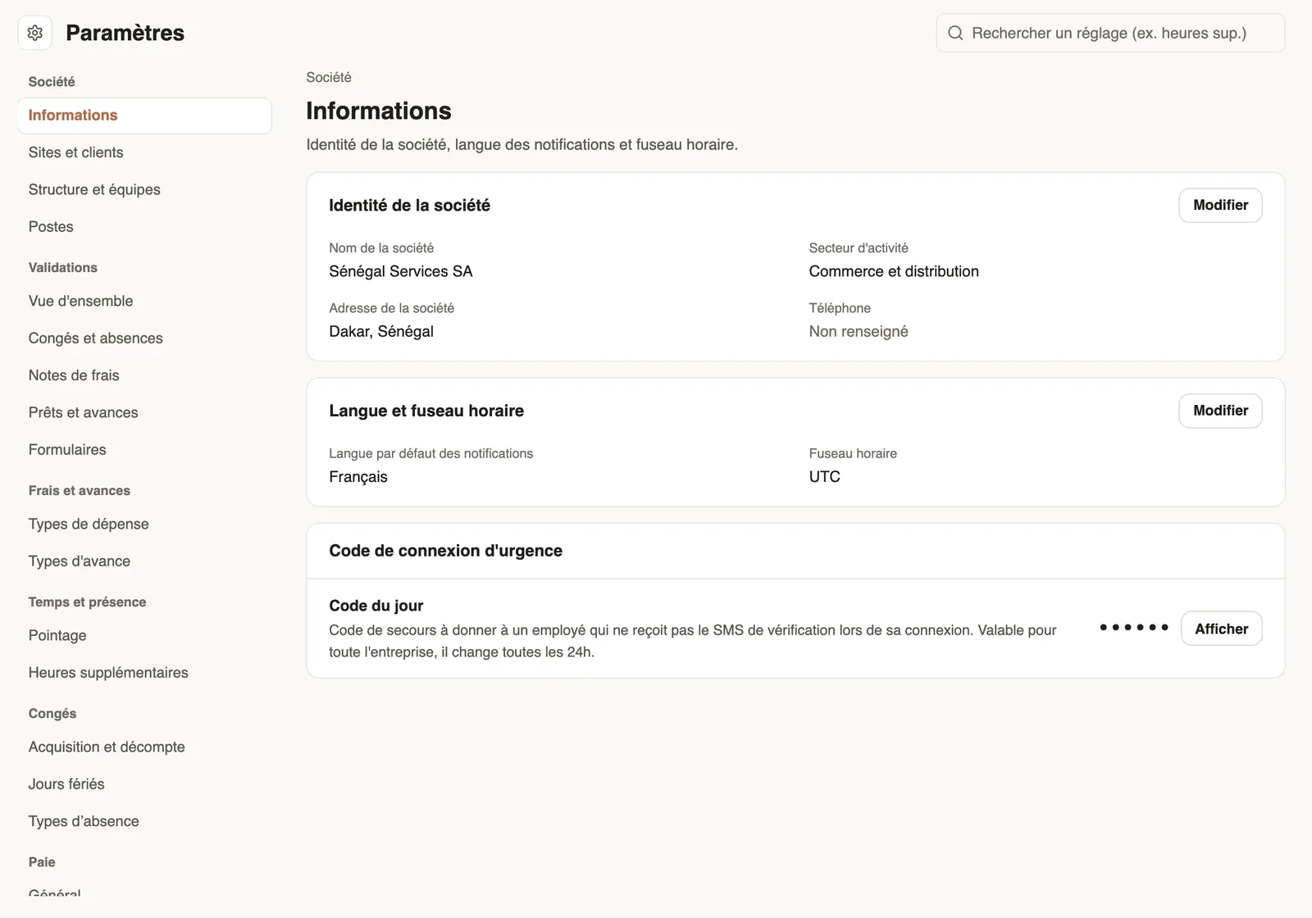This screenshot has width=1312, height=918.
Task: Click the Code du jour label
Action: [376, 606]
